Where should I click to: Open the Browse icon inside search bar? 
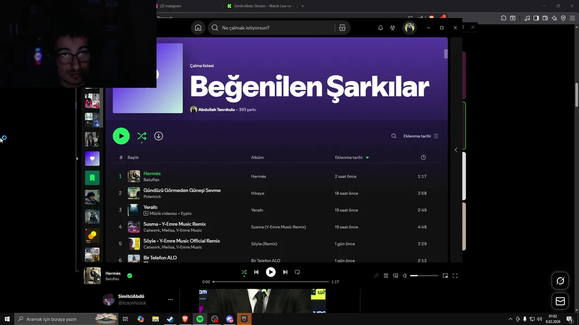pos(342,28)
